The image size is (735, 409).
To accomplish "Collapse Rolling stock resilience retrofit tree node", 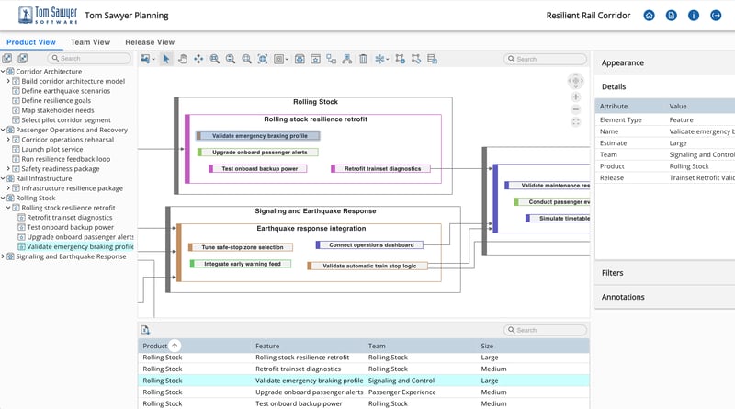I will [x=8, y=208].
